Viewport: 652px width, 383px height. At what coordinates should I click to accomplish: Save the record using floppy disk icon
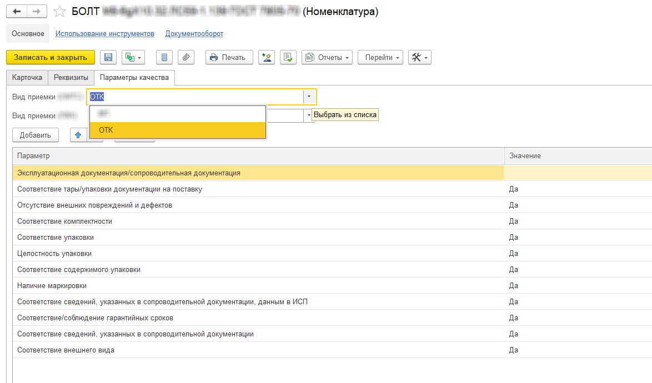[108, 57]
